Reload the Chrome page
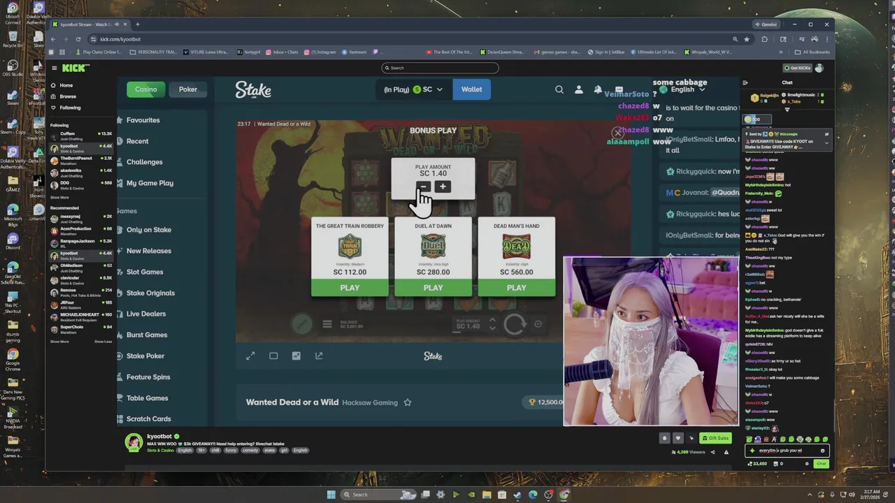895x503 pixels. (78, 39)
